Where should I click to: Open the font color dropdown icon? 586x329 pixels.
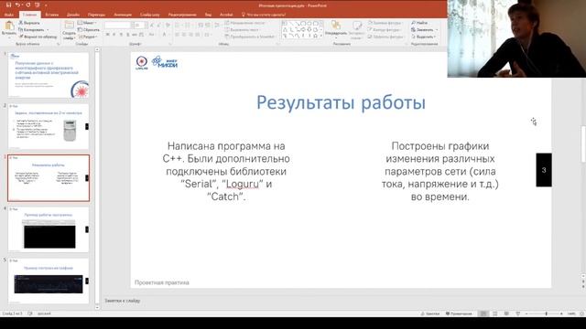pos(165,35)
